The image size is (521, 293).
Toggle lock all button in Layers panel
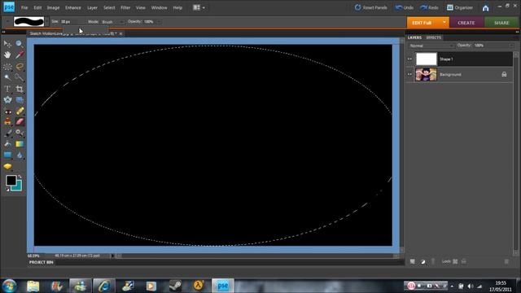pyautogui.click(x=464, y=262)
